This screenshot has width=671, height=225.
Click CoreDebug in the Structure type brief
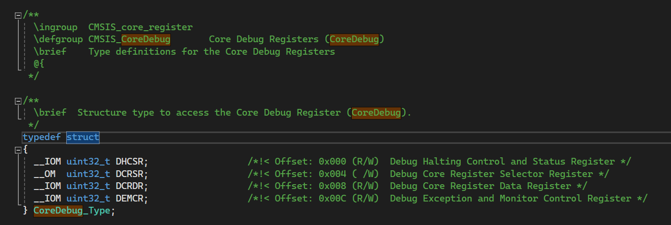[x=376, y=113]
